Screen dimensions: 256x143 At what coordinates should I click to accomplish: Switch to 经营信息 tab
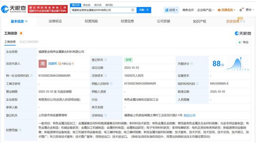pos(127,21)
